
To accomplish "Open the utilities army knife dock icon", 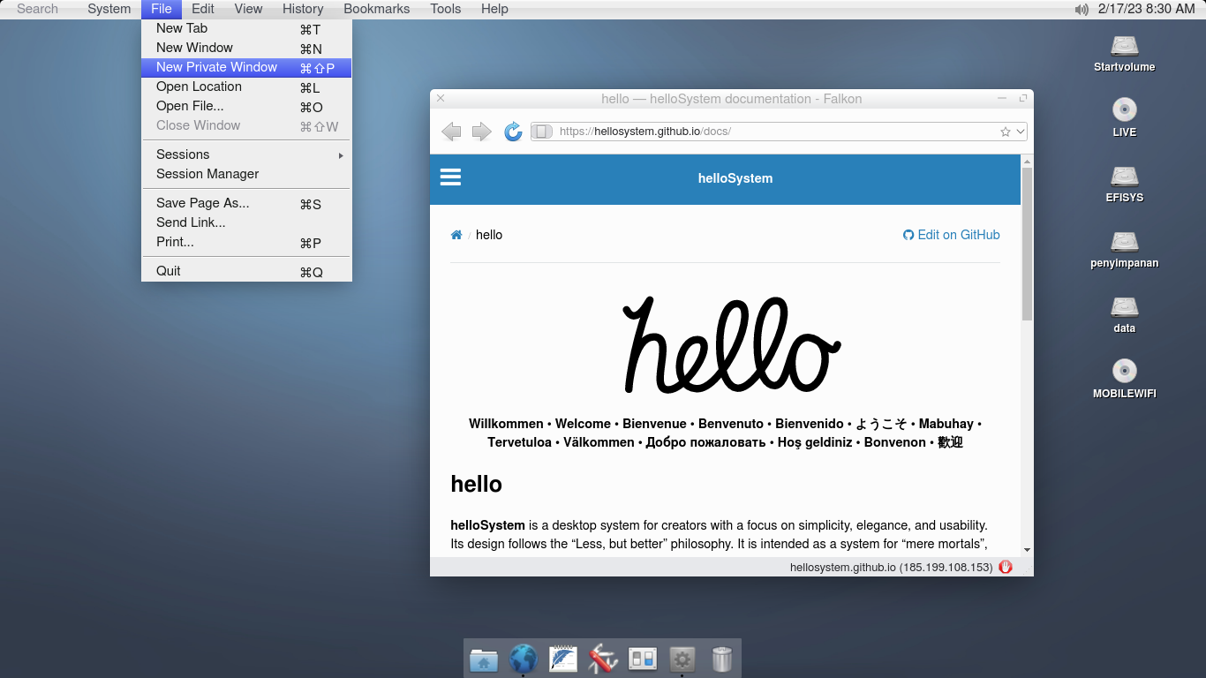I will [x=603, y=659].
